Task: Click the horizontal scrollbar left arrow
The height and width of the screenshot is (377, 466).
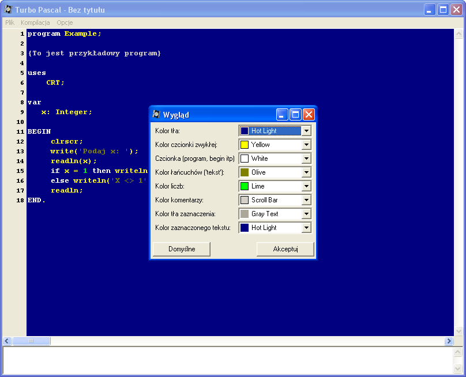Action: [x=7, y=341]
